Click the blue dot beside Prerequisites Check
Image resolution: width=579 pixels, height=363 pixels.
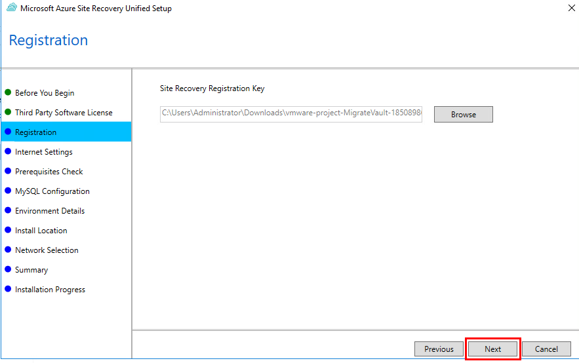8,171
